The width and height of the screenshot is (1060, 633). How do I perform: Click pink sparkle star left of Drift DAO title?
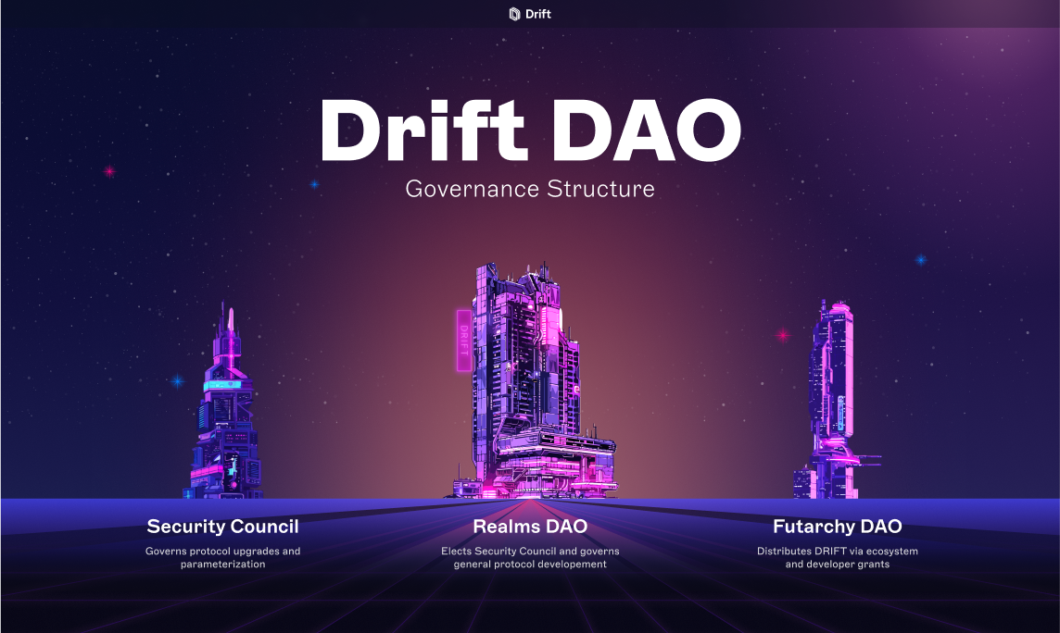[109, 171]
